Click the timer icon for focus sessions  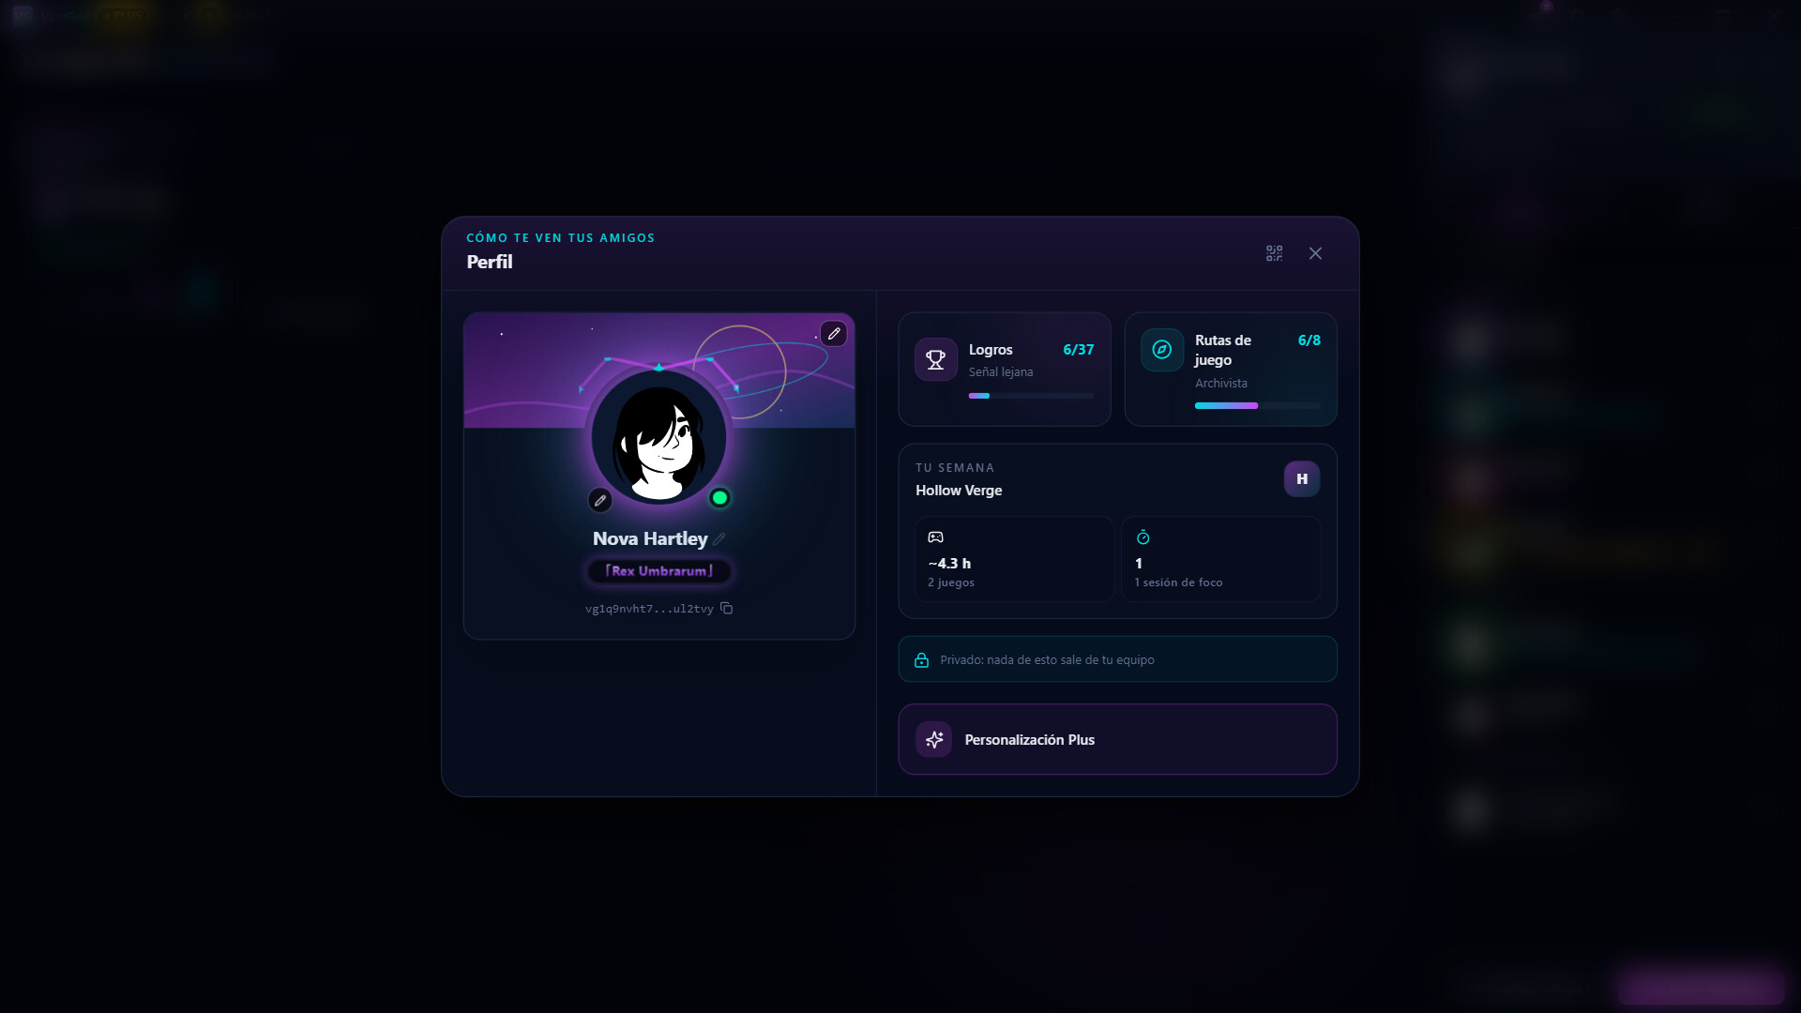coord(1143,537)
